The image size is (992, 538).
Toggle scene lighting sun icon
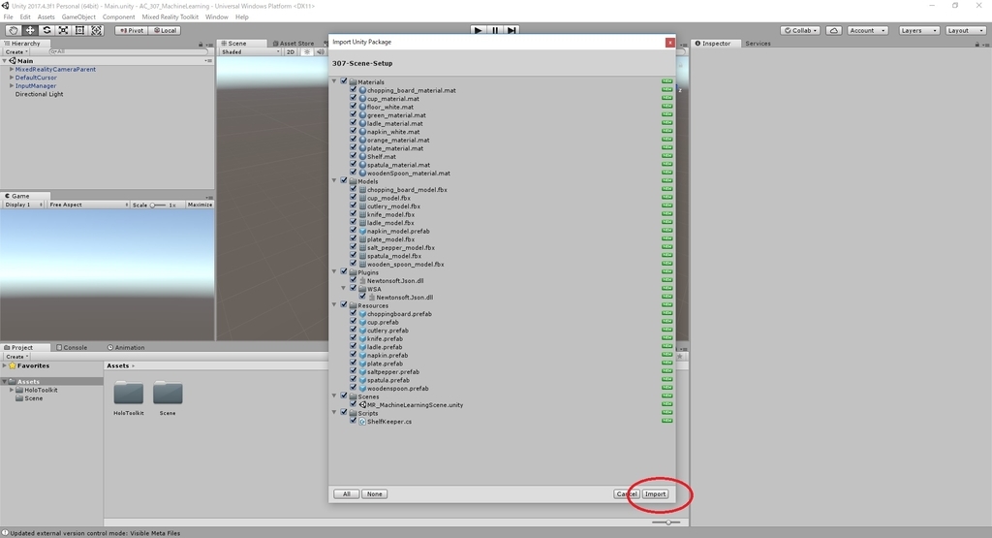[307, 52]
